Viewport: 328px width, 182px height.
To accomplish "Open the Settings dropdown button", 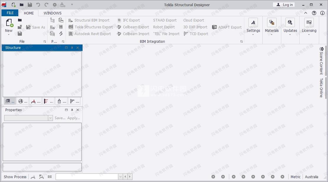I will 253,27.
